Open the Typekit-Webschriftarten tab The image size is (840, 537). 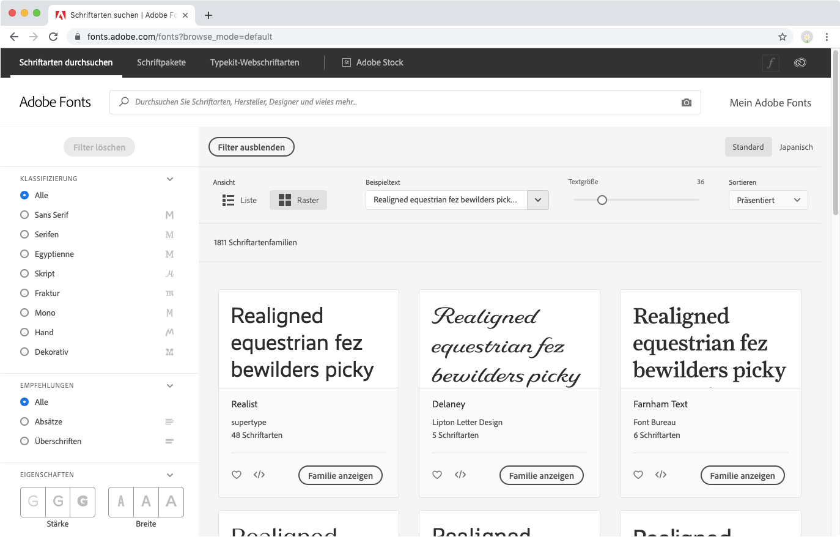click(255, 62)
